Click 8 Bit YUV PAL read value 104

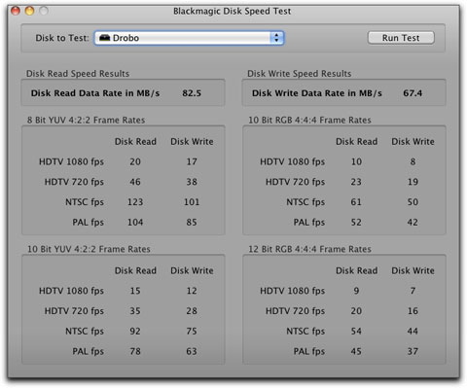coord(135,222)
